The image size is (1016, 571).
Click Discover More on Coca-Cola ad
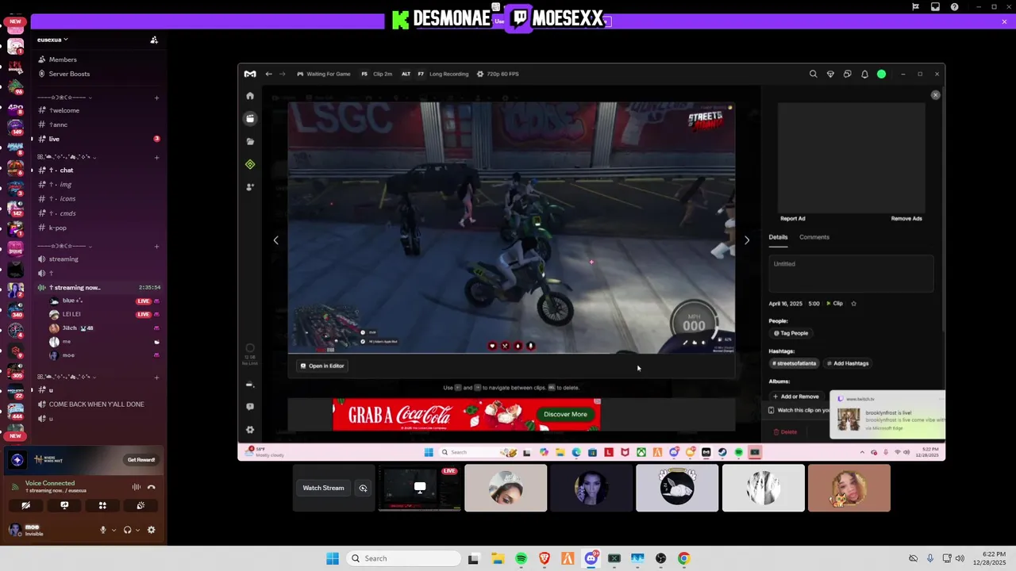(x=565, y=414)
